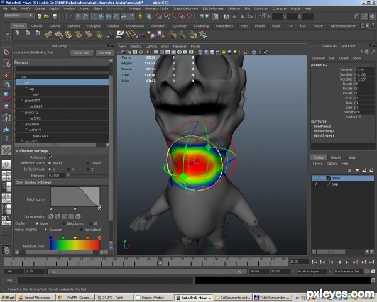Switch to the Polygons shelf tab
The width and height of the screenshot is (377, 302).
94,26
